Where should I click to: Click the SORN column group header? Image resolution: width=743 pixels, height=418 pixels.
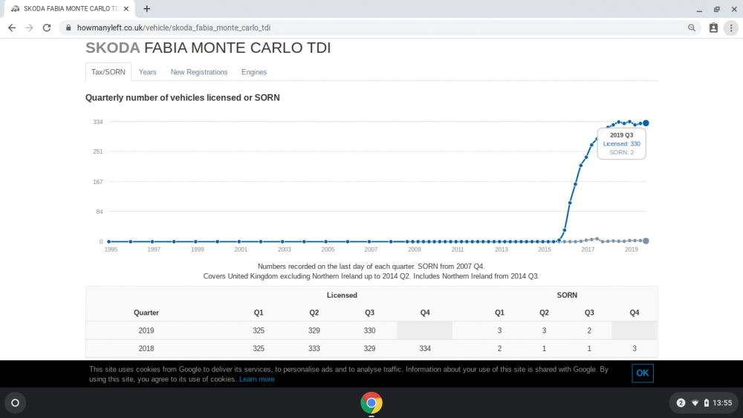coord(567,295)
